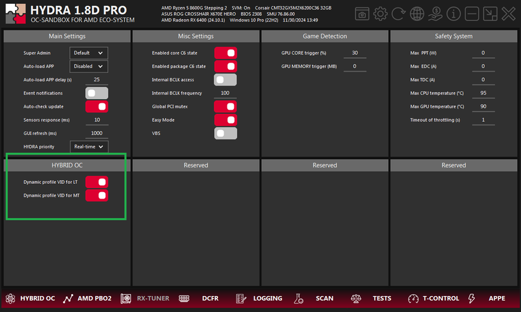Enable the VBS toggle
The image size is (521, 312).
point(226,133)
